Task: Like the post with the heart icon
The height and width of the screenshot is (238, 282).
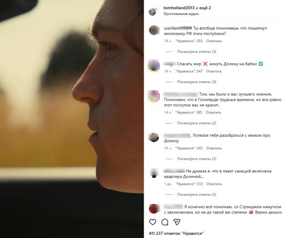Action: click(x=153, y=222)
